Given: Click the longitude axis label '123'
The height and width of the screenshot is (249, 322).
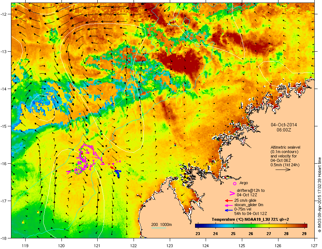Looking at the screenshot, I should coord(170,245).
